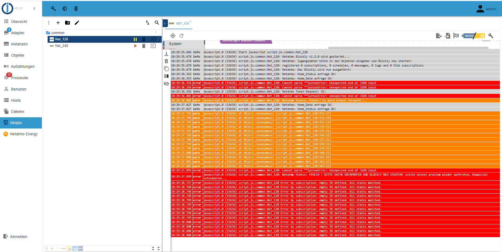The width and height of the screenshot is (502, 252).
Task: Open script search with magnifier icon
Action: pyautogui.click(x=157, y=23)
